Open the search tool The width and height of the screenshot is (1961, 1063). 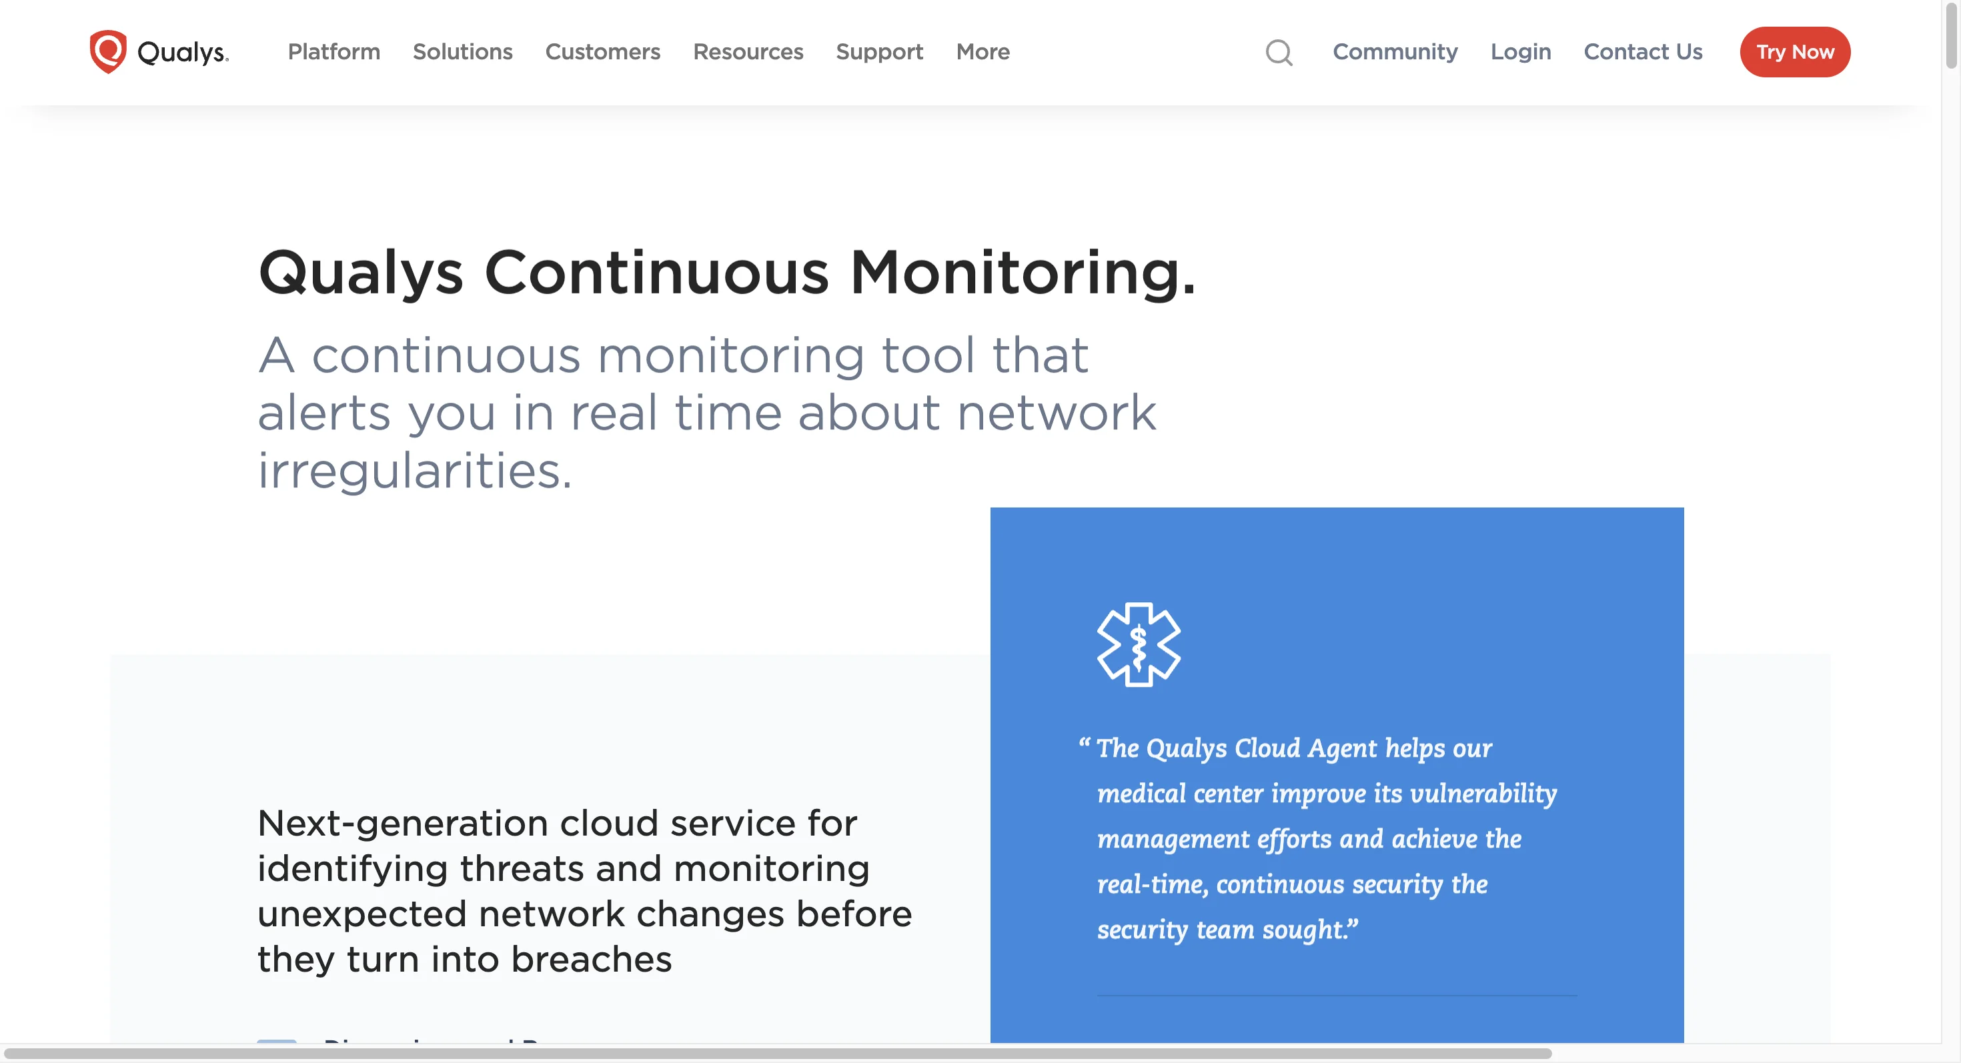pos(1278,52)
